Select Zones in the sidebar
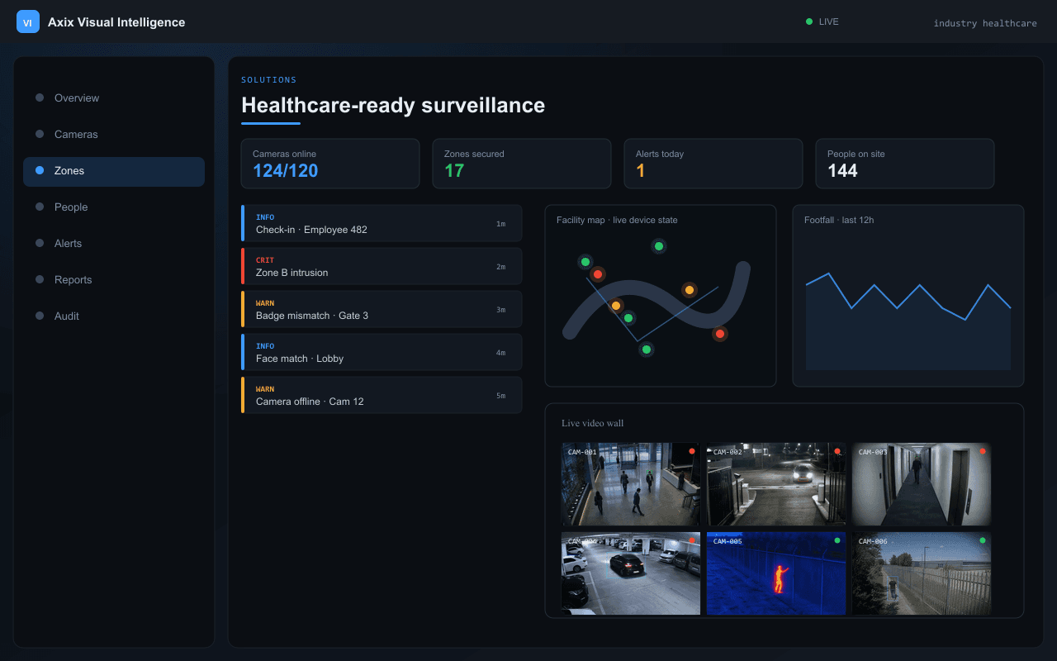 point(114,171)
